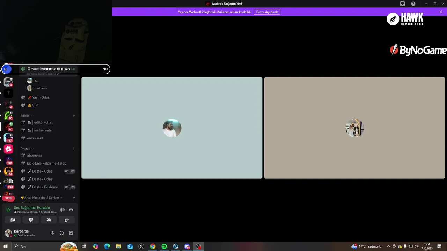Open the weather widget 17°C Yağmurlu
This screenshot has height=251, width=447.
click(366, 246)
